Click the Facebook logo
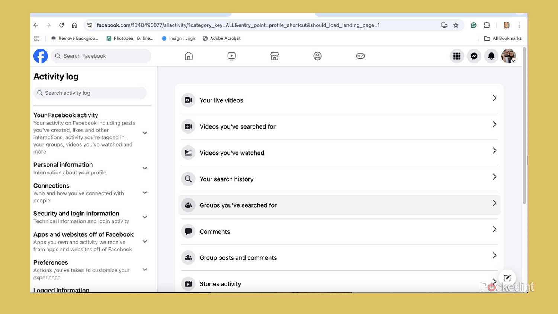 40,56
